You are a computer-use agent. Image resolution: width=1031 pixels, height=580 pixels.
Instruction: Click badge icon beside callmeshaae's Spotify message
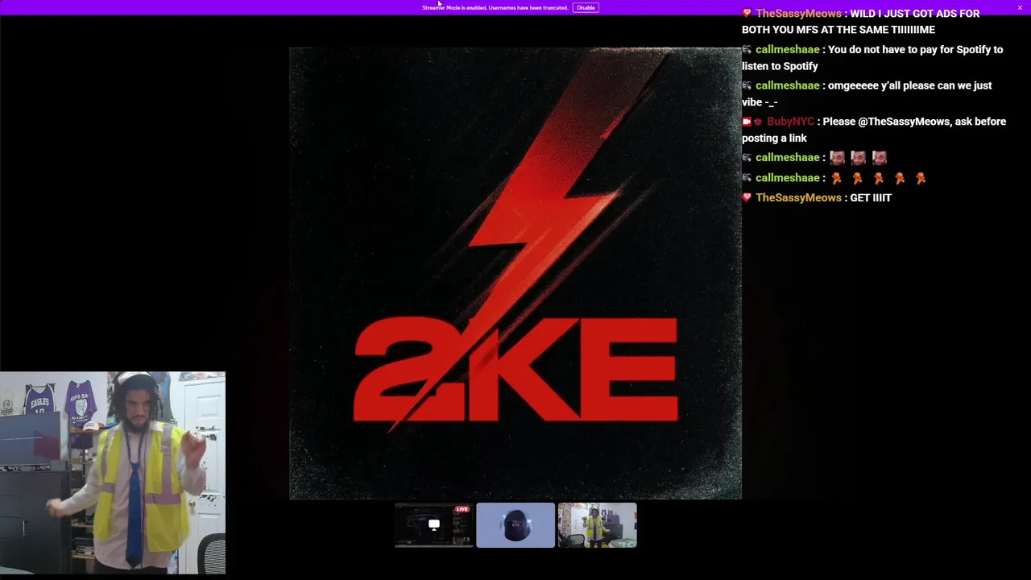[x=747, y=49]
